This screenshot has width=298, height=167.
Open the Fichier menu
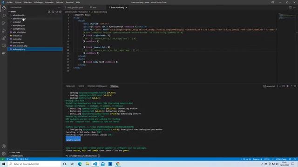[x=9, y=2]
